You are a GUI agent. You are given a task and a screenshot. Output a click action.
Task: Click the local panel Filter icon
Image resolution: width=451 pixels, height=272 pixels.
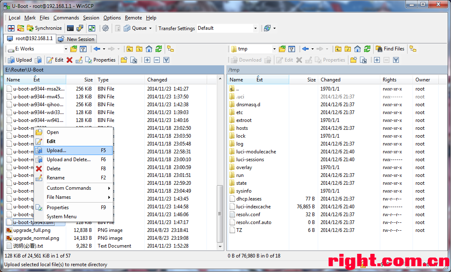point(83,49)
